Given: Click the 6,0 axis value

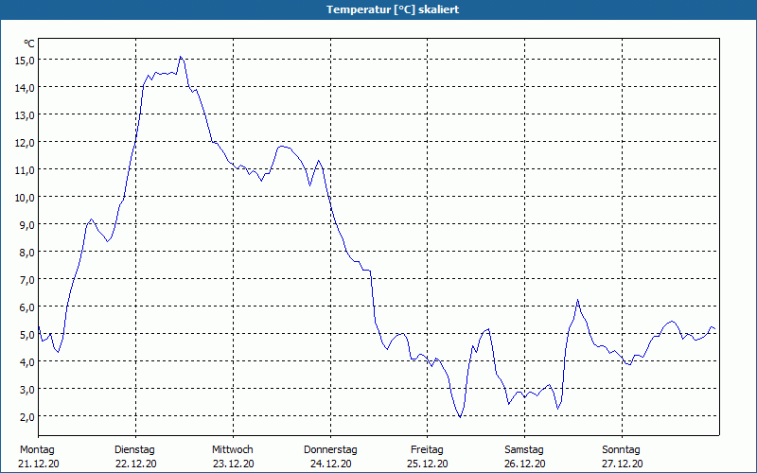Looking at the screenshot, I should (27, 307).
